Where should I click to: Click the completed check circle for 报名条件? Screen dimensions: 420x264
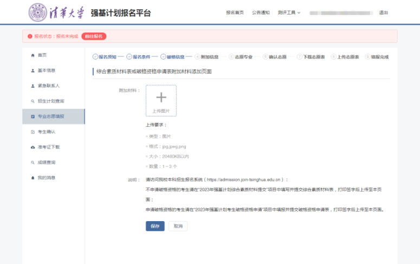[x=129, y=56]
